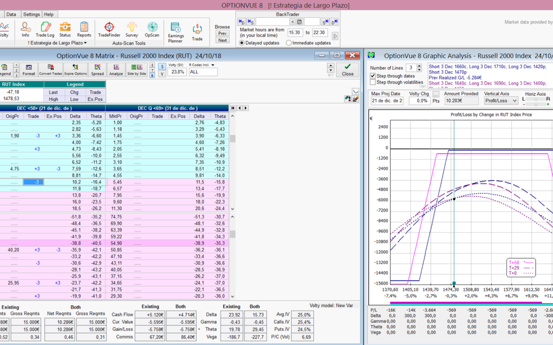Click BackTrader jump forward day button
Viewport: 553px width, 345px height.
(334, 22)
